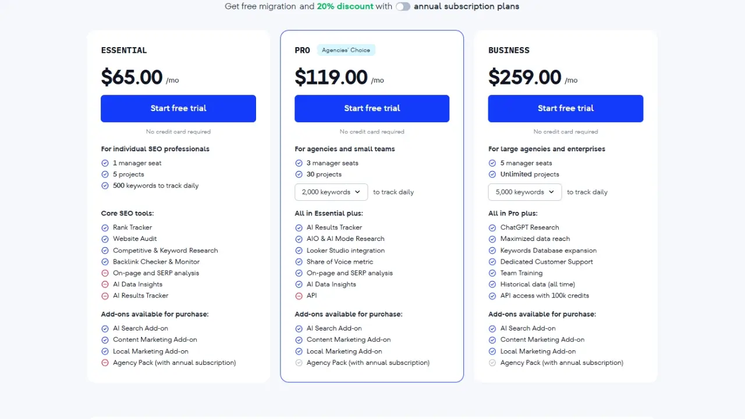
Task: Click the blue checkmark beside "Rank Tracker"
Action: coord(105,227)
